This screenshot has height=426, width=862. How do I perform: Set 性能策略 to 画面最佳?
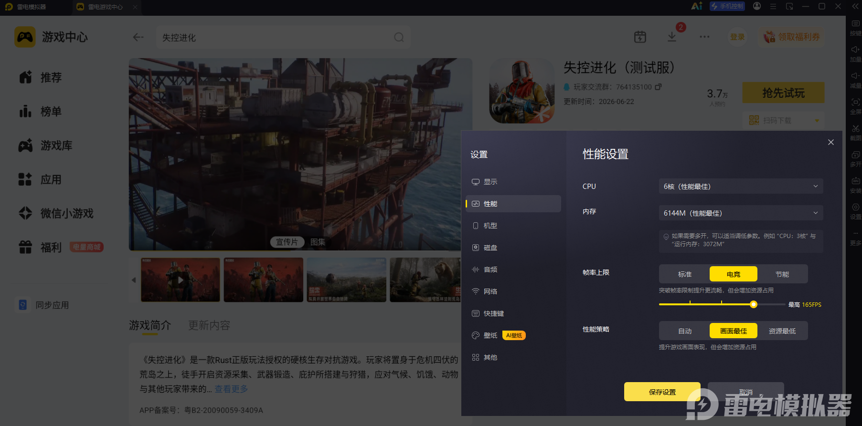734,331
